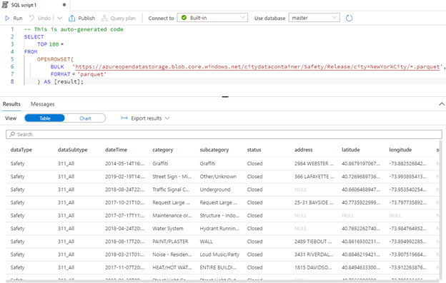
Task: Select the HEAT/HOT WAT category cell
Action: pos(172,268)
